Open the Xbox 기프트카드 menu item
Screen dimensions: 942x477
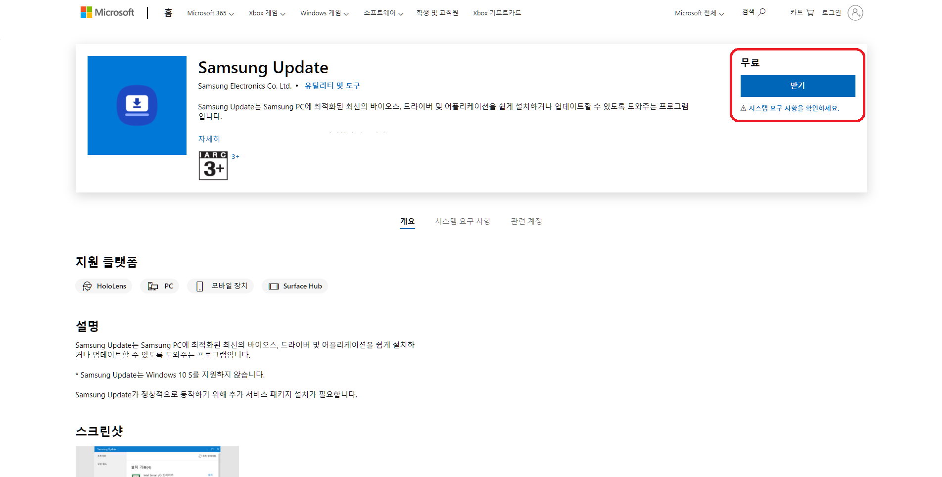(x=497, y=13)
